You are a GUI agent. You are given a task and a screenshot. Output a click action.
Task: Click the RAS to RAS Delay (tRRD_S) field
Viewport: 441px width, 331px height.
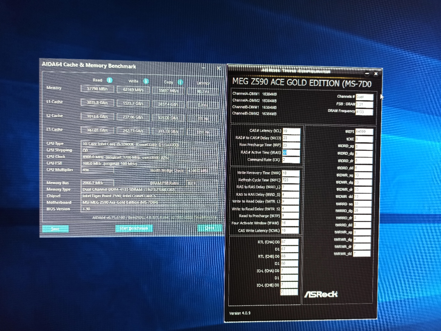pyautogui.click(x=290, y=195)
